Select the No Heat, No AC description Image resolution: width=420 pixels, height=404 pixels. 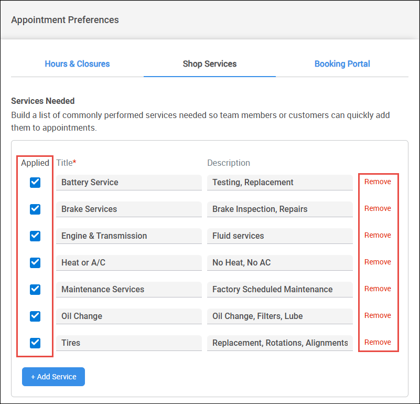[280, 263]
